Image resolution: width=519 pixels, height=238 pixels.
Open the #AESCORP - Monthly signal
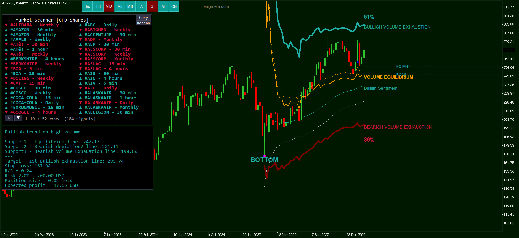106,59
